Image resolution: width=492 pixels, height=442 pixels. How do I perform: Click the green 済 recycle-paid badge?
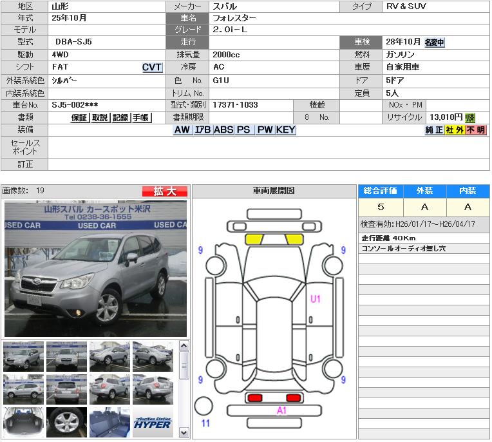point(470,118)
